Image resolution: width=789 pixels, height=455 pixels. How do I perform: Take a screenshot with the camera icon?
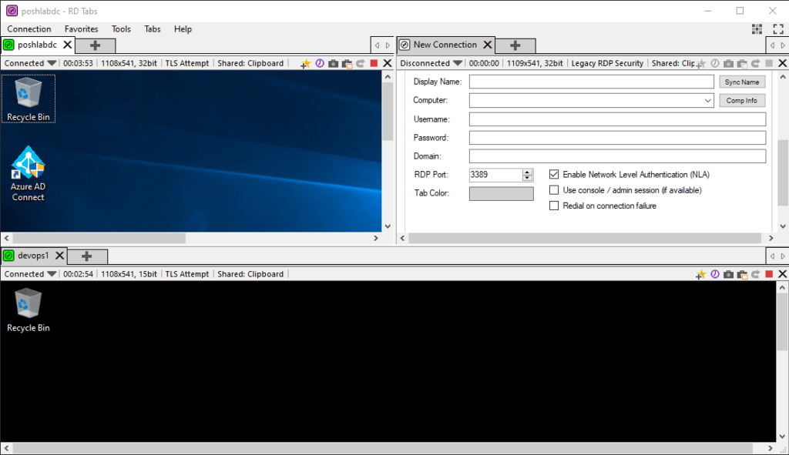tap(333, 63)
